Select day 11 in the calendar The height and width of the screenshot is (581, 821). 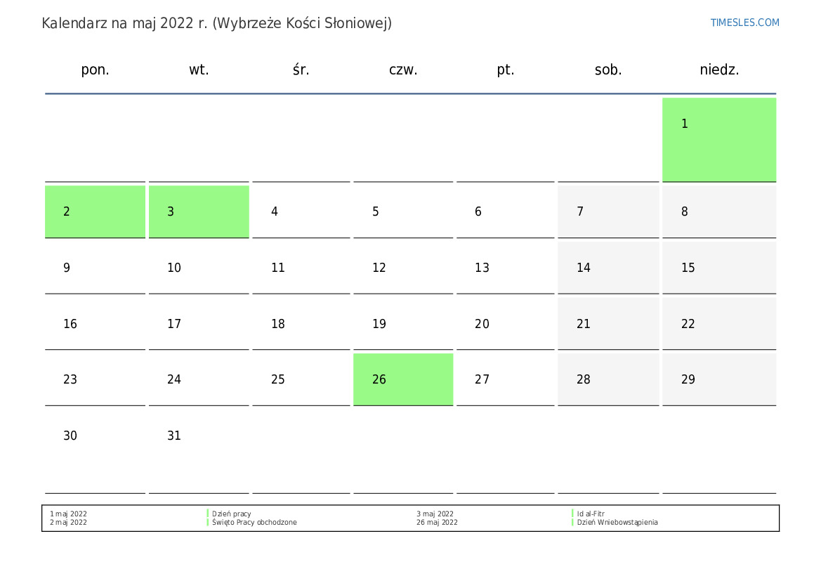point(301,268)
